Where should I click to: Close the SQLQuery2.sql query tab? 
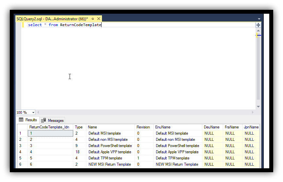coord(99,19)
